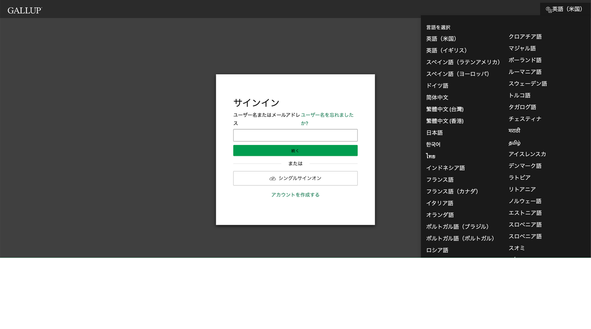
Task: Choose チェスティナ from the language menu
Action: (525, 119)
